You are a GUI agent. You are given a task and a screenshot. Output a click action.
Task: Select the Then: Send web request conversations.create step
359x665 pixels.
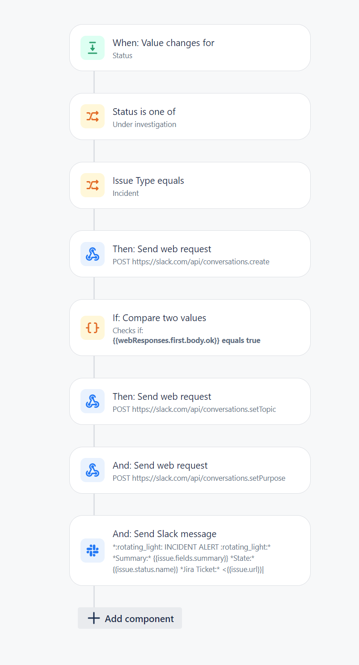coord(190,254)
